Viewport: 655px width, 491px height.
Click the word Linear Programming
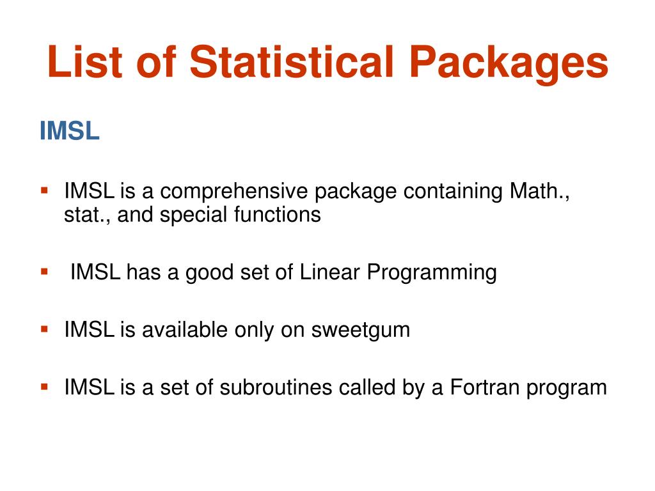[x=398, y=272]
